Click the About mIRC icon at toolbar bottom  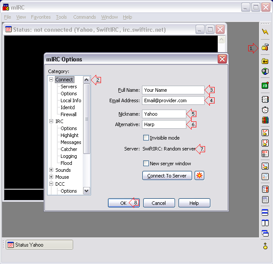pyautogui.click(x=265, y=246)
